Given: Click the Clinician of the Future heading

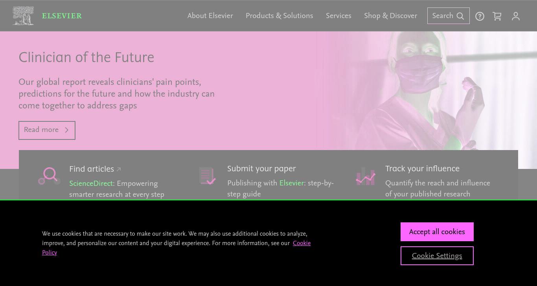Looking at the screenshot, I should (86, 58).
